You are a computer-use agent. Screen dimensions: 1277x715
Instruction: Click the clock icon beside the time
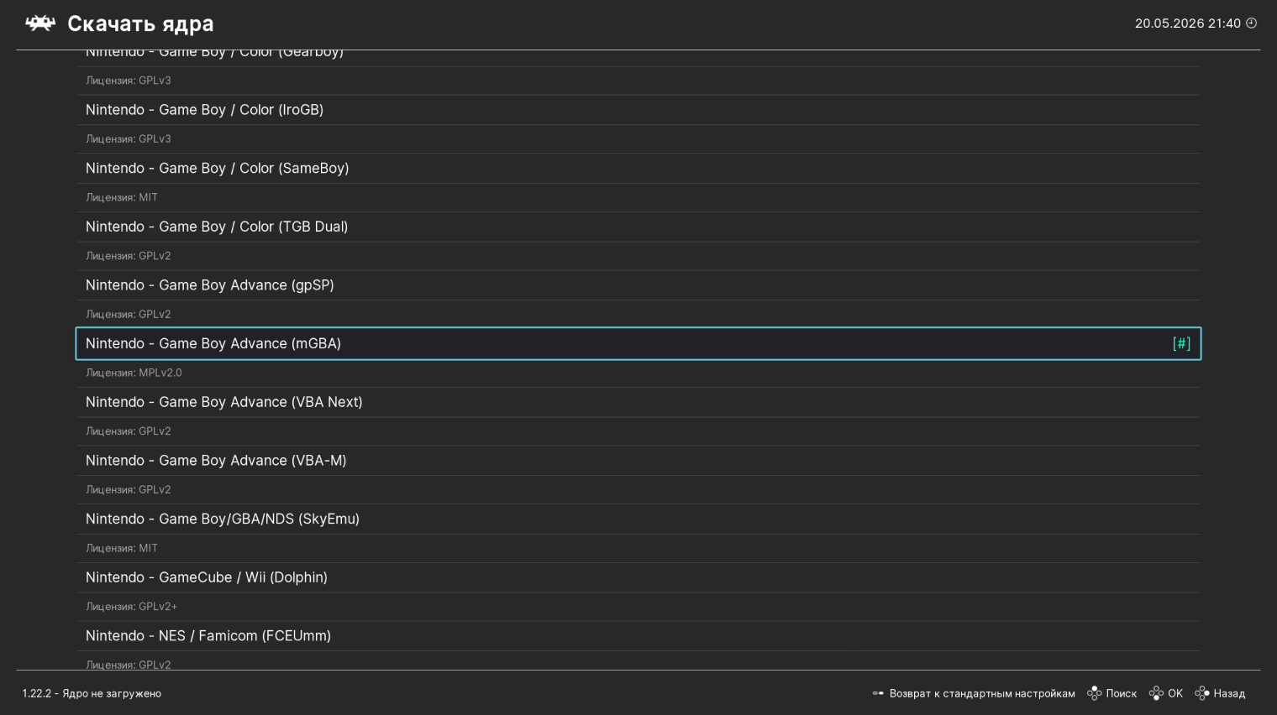click(1251, 23)
